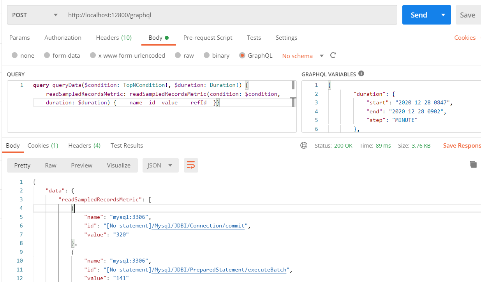Image resolution: width=481 pixels, height=282 pixels.
Task: Click the QUERY section label
Action: coord(16,74)
